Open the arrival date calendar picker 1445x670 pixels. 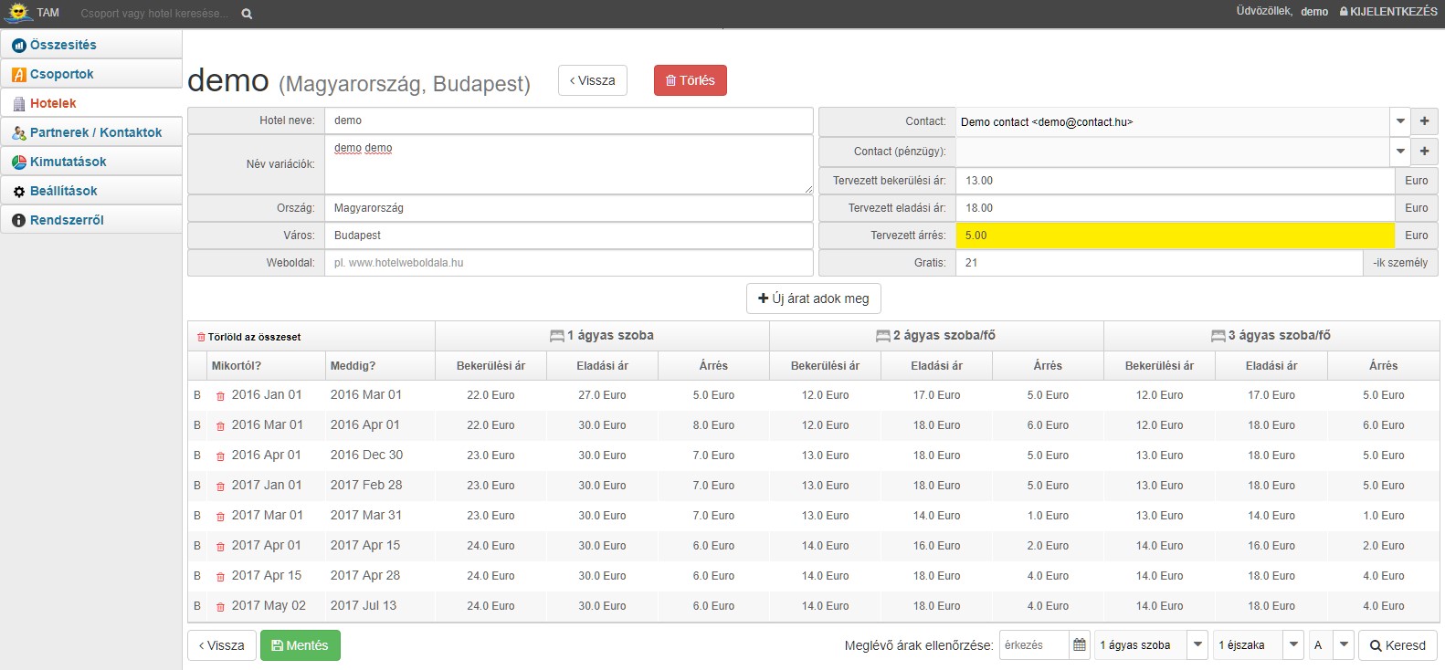1079,645
